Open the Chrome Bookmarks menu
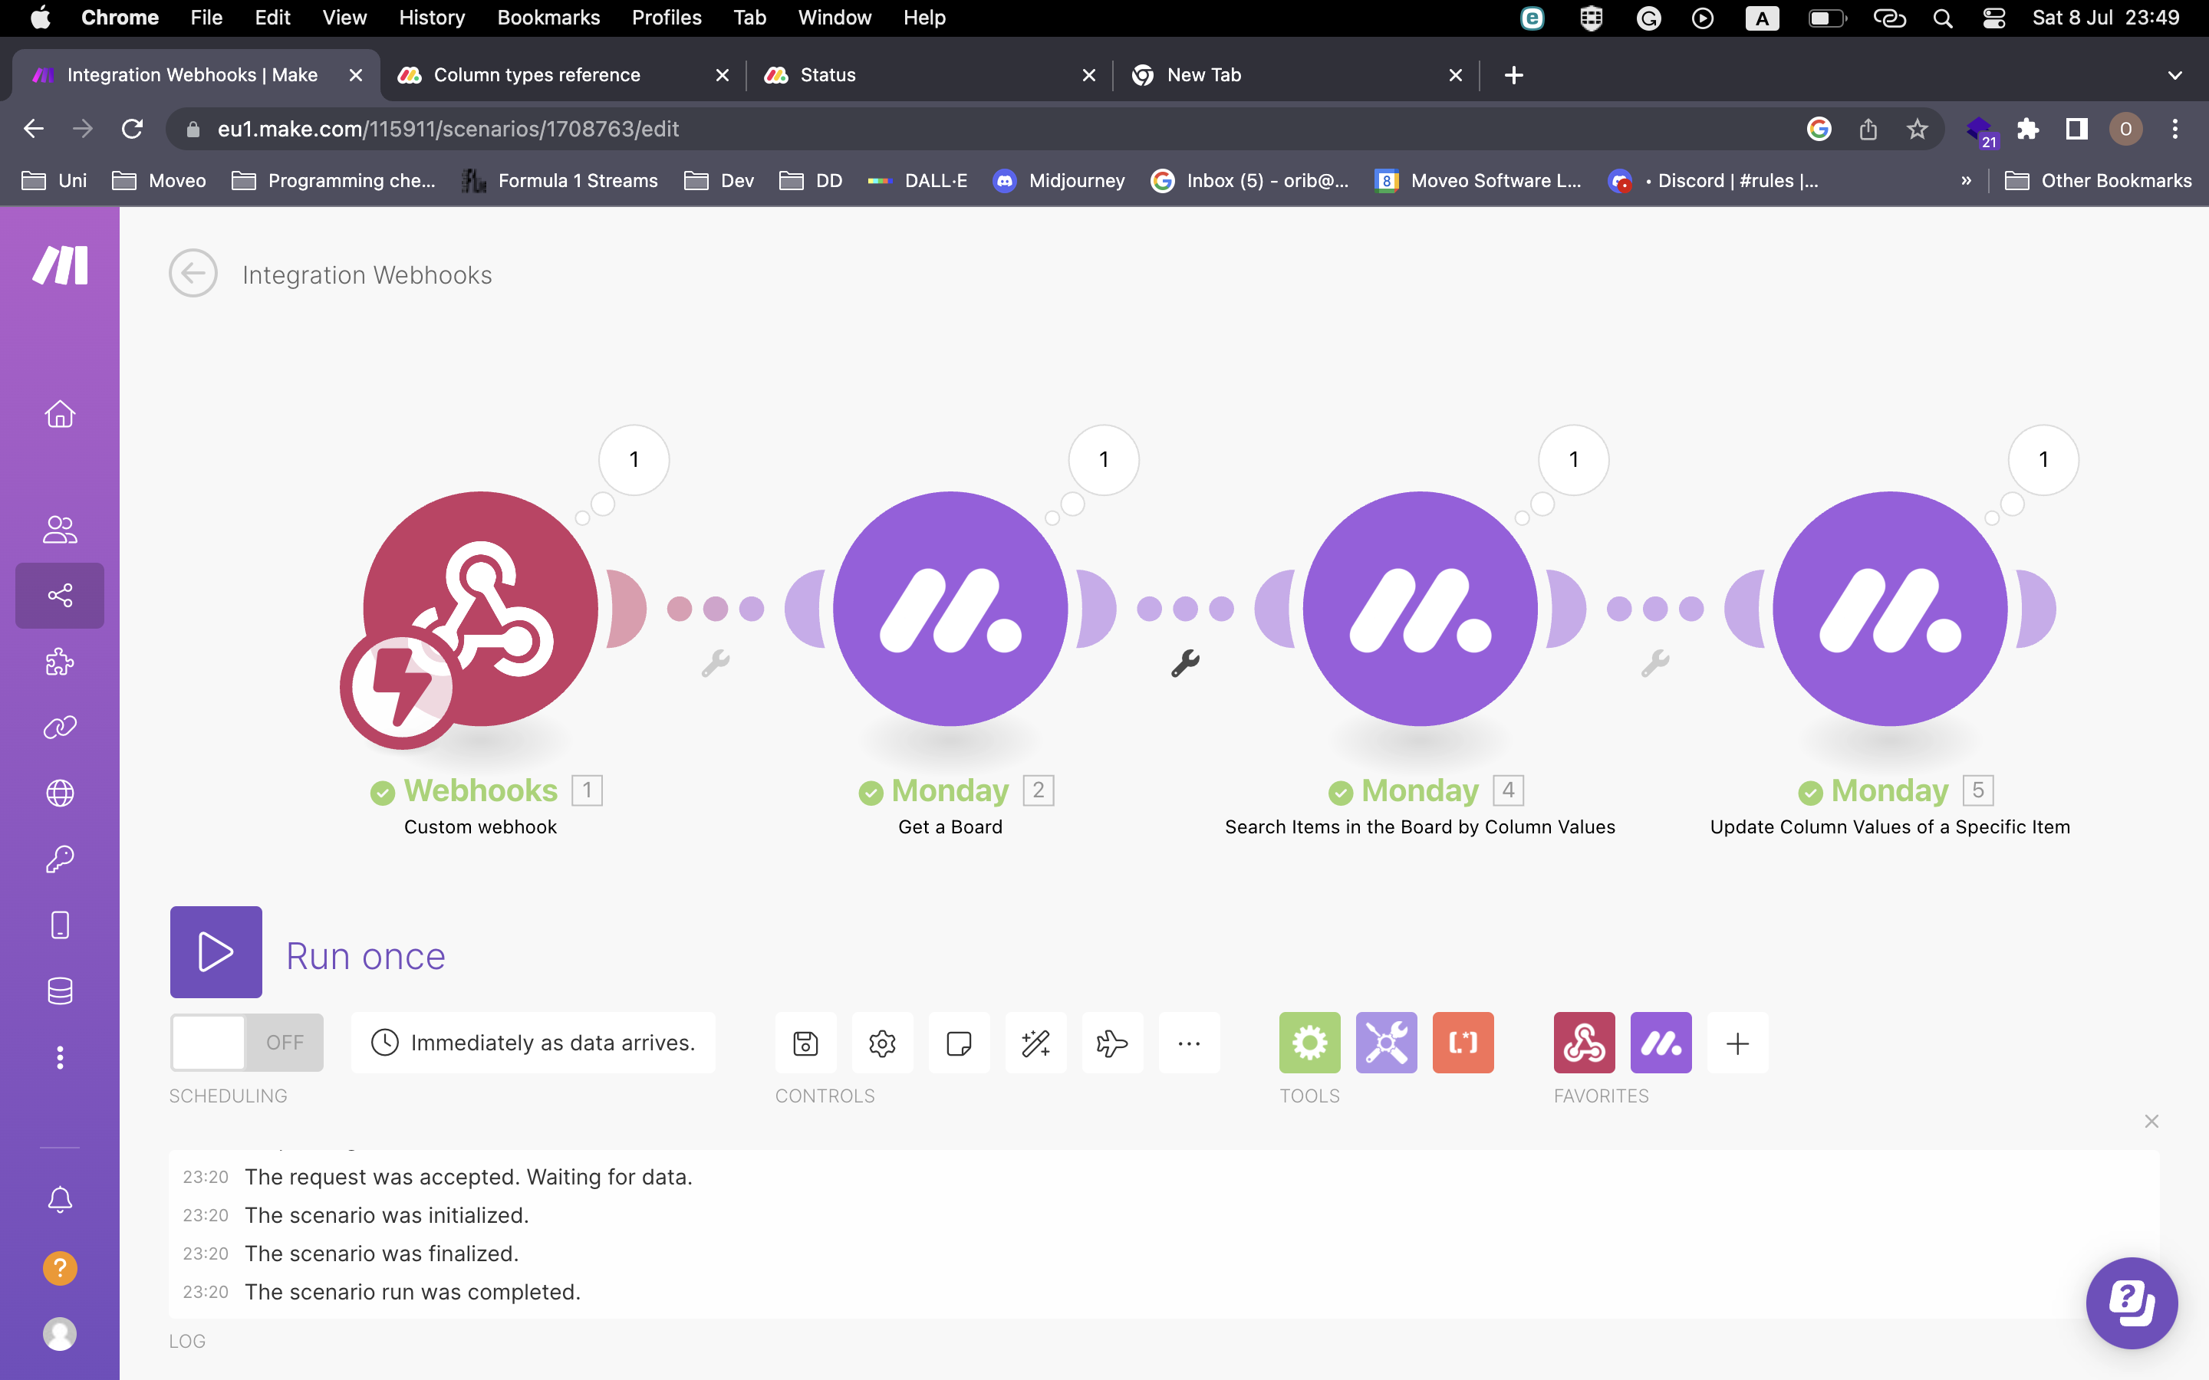The image size is (2209, 1380). 548,18
